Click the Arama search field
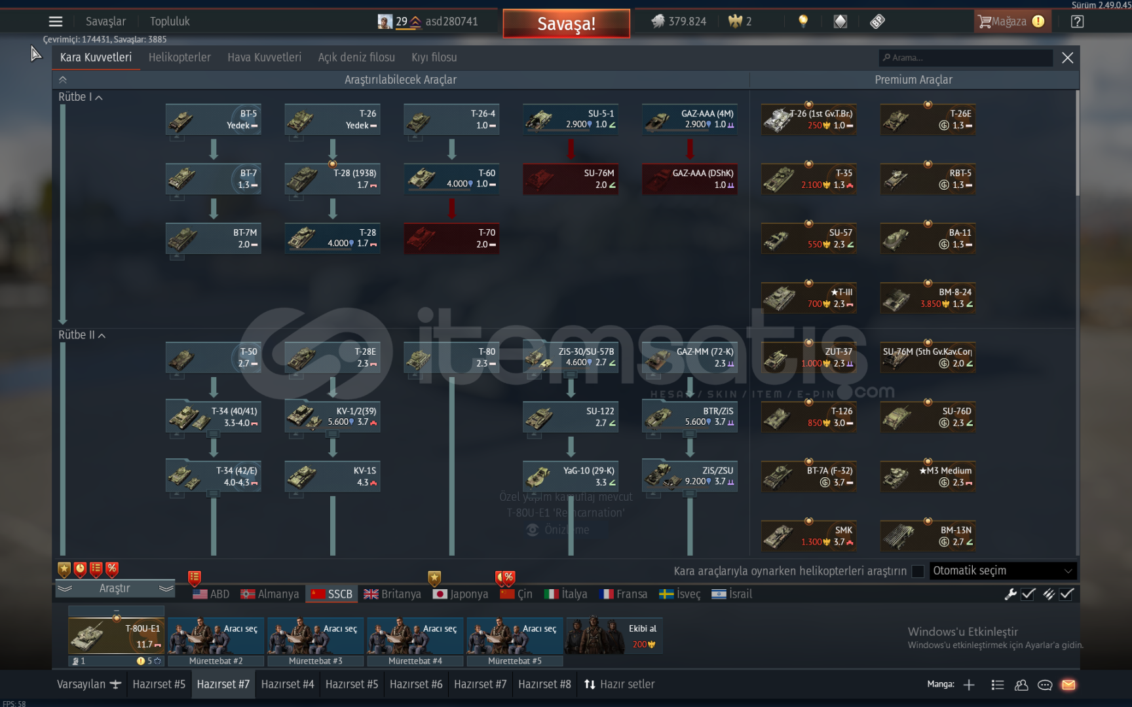Viewport: 1132px width, 707px height. pyautogui.click(x=966, y=58)
